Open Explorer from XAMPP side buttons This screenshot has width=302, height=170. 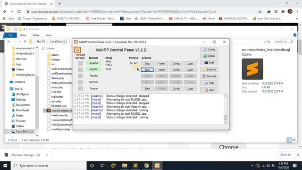pos(209,69)
